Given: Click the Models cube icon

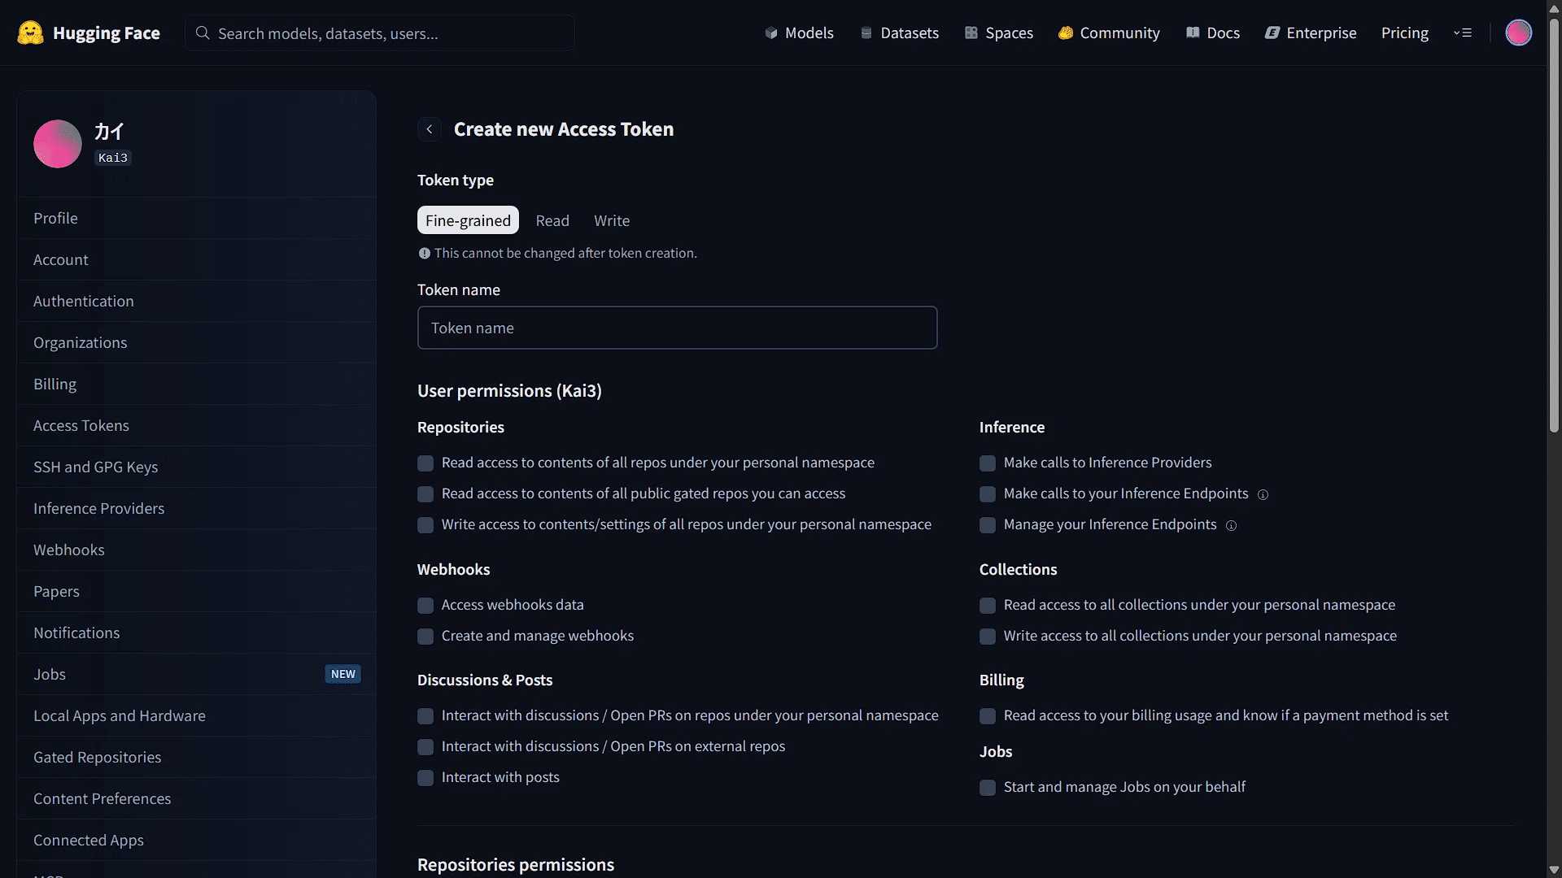Looking at the screenshot, I should click(771, 33).
